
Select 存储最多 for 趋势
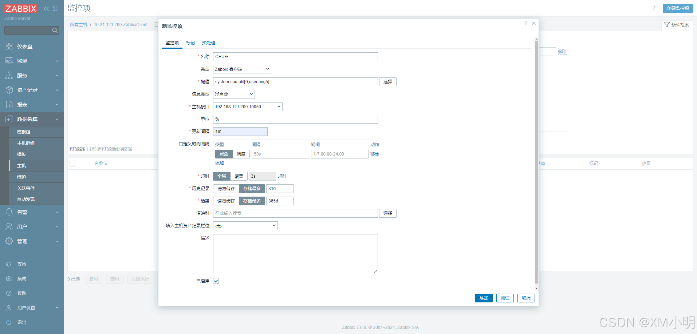pos(252,201)
